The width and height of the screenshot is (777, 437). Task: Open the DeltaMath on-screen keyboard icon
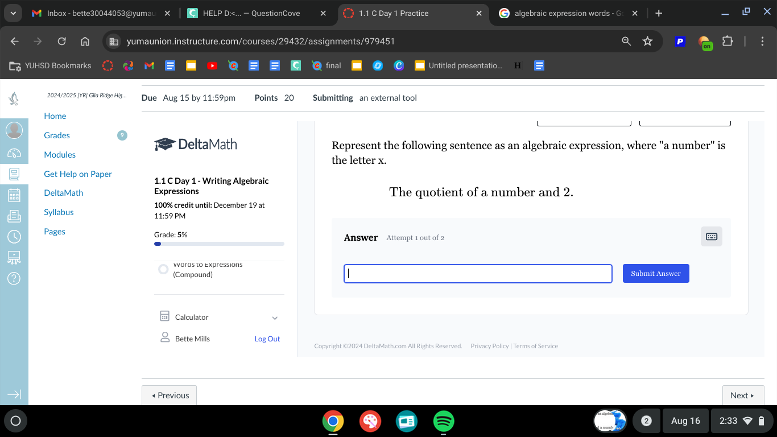(712, 236)
